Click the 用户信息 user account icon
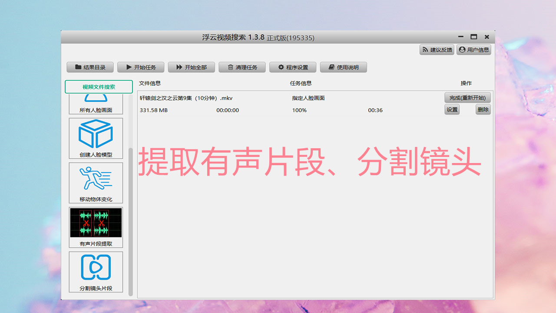 coord(473,50)
